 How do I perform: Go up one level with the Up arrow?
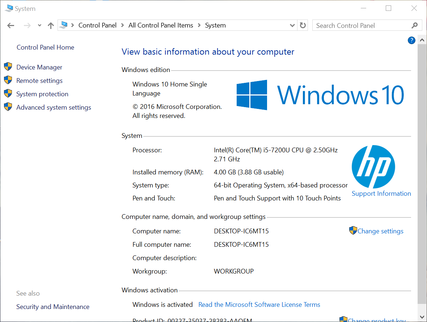click(x=51, y=26)
